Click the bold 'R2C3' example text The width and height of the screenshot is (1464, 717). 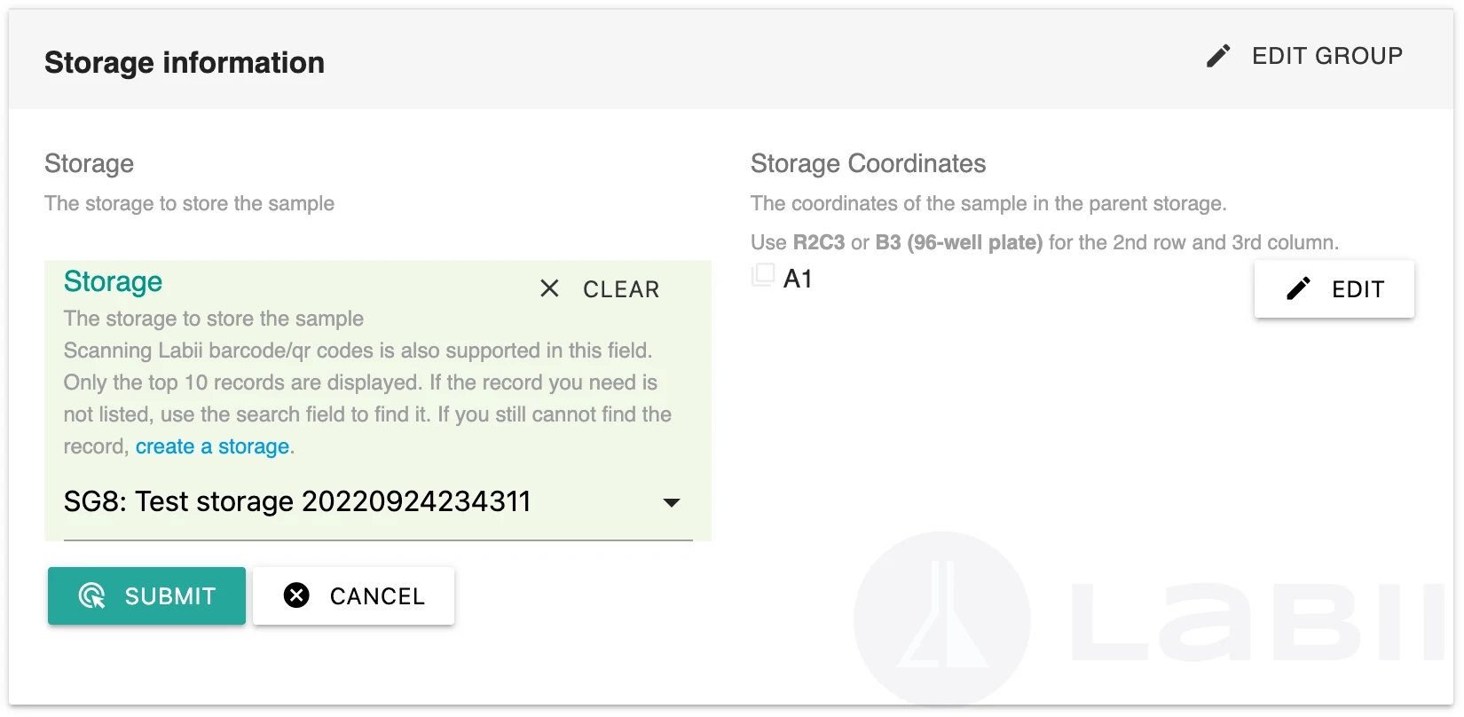(x=819, y=242)
